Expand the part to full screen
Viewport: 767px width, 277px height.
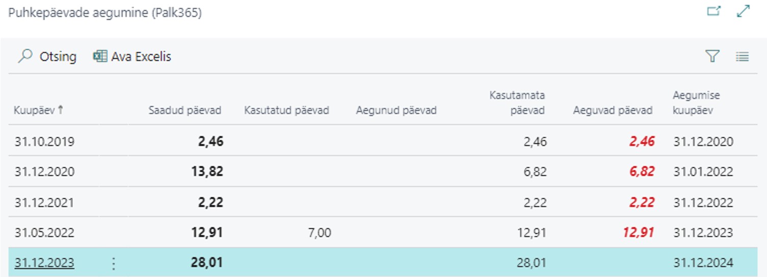click(x=744, y=11)
